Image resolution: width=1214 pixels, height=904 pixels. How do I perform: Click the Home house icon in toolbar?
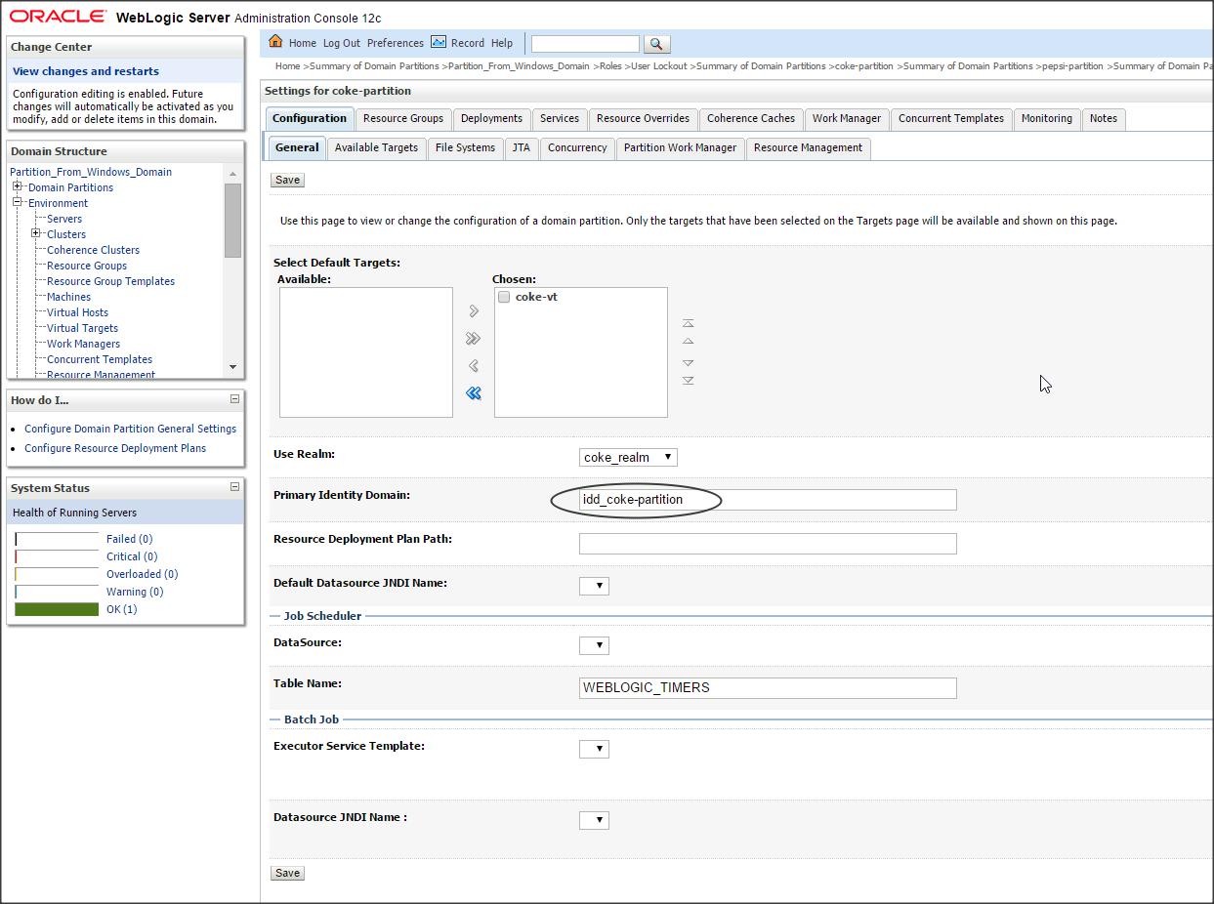pyautogui.click(x=275, y=42)
